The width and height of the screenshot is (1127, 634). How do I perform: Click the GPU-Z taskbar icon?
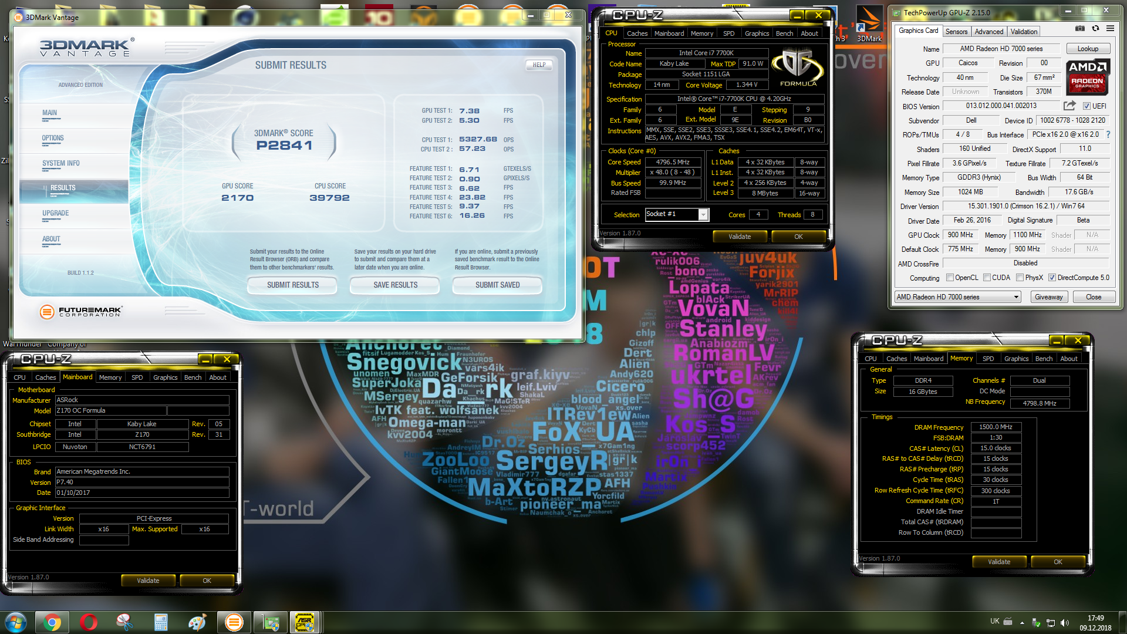[270, 622]
